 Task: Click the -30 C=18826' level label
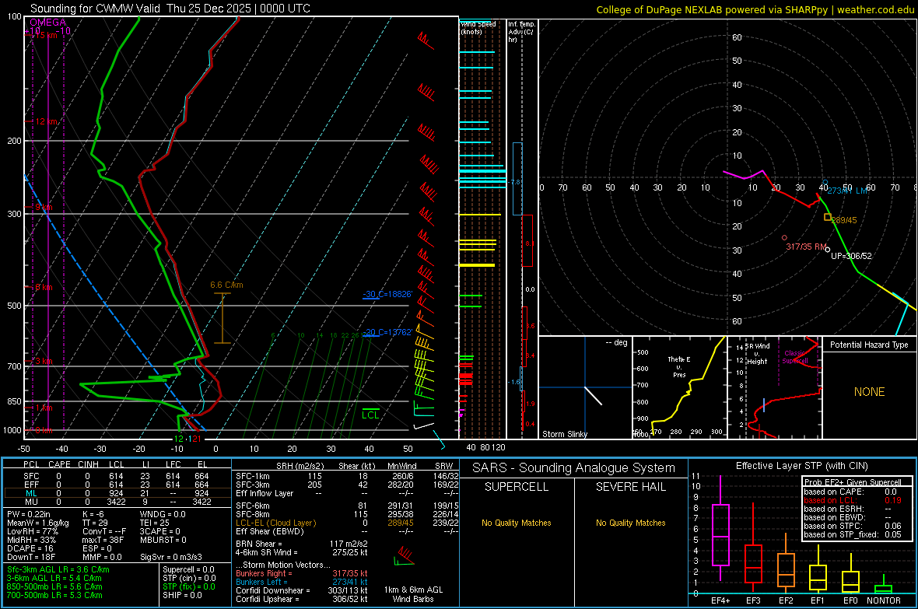[x=387, y=294]
